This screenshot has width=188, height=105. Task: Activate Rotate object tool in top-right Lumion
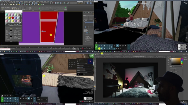click(120, 46)
